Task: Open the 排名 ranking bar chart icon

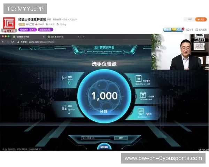Action: point(64,108)
